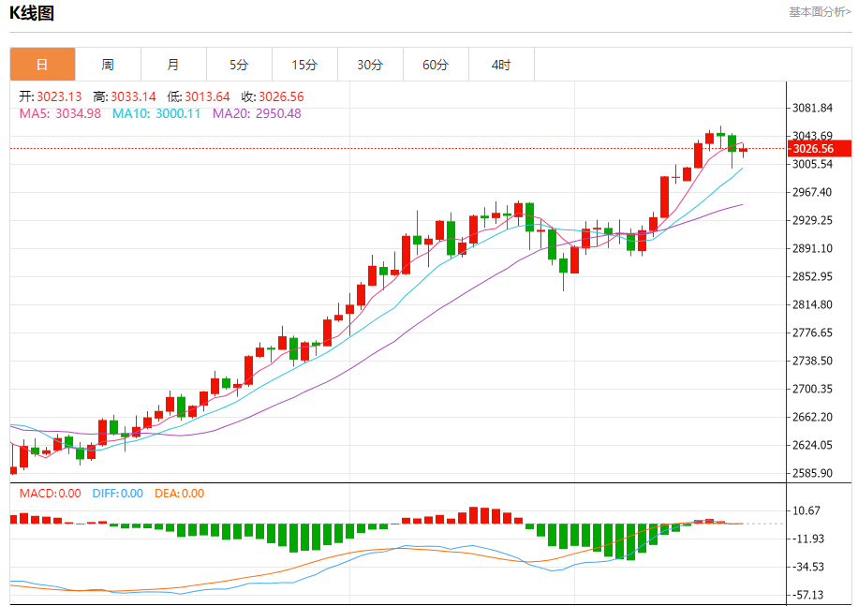Click the 低: 3013.64 low value
Viewport: 858px width, 606px height.
pyautogui.click(x=199, y=96)
